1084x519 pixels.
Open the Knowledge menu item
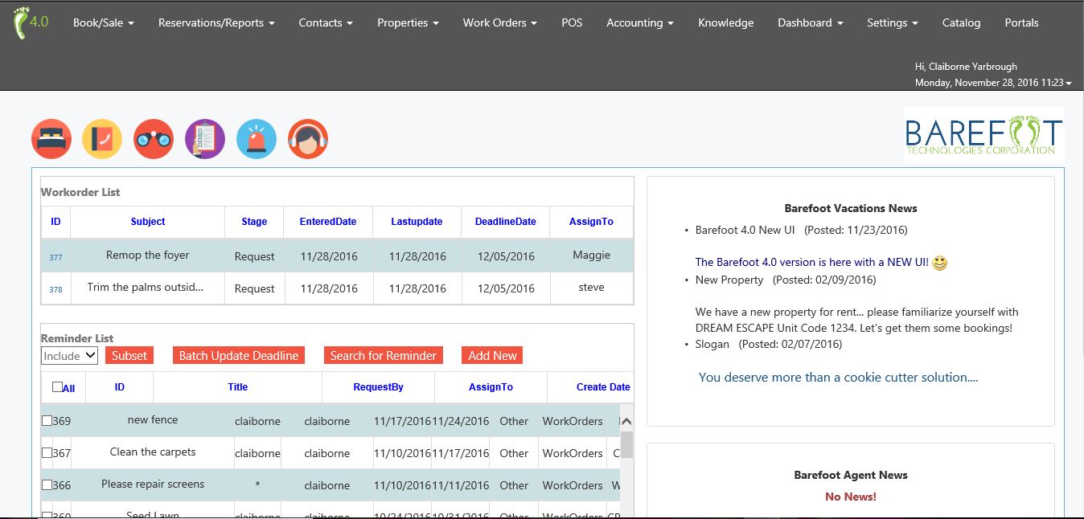coord(726,22)
